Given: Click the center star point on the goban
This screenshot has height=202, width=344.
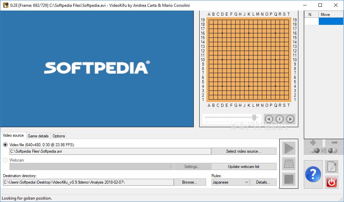Looking at the screenshot, I should (249, 60).
